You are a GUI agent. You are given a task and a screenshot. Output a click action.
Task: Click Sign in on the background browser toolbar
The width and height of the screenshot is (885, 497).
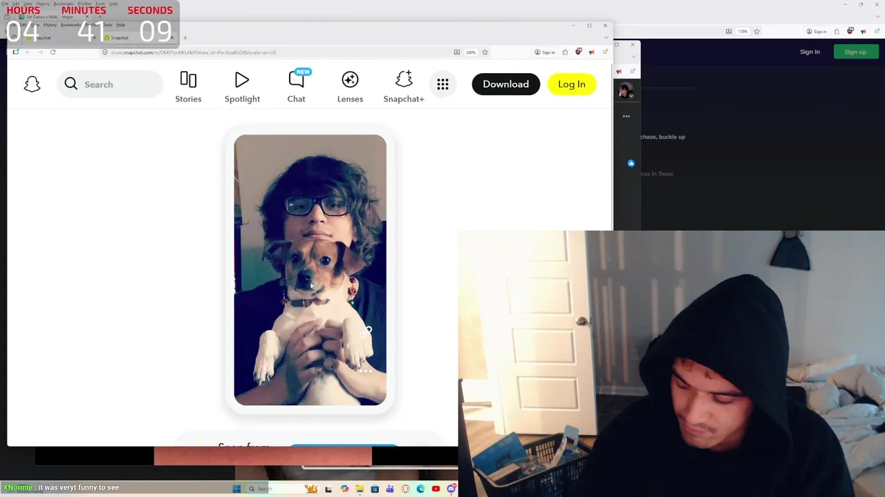(817, 31)
